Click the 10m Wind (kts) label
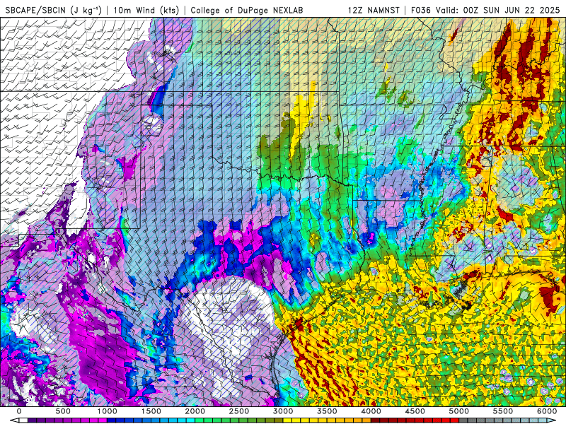The width and height of the screenshot is (566, 424). click(x=146, y=10)
